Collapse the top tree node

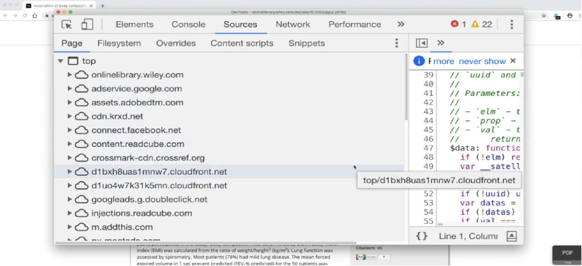(x=61, y=61)
